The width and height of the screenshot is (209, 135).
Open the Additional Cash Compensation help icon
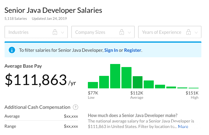point(76,107)
